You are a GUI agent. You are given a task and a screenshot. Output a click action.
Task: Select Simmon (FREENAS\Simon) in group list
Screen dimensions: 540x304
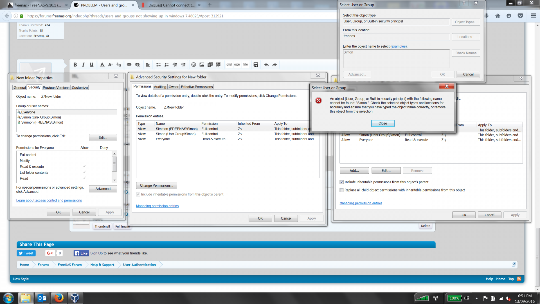click(67, 122)
